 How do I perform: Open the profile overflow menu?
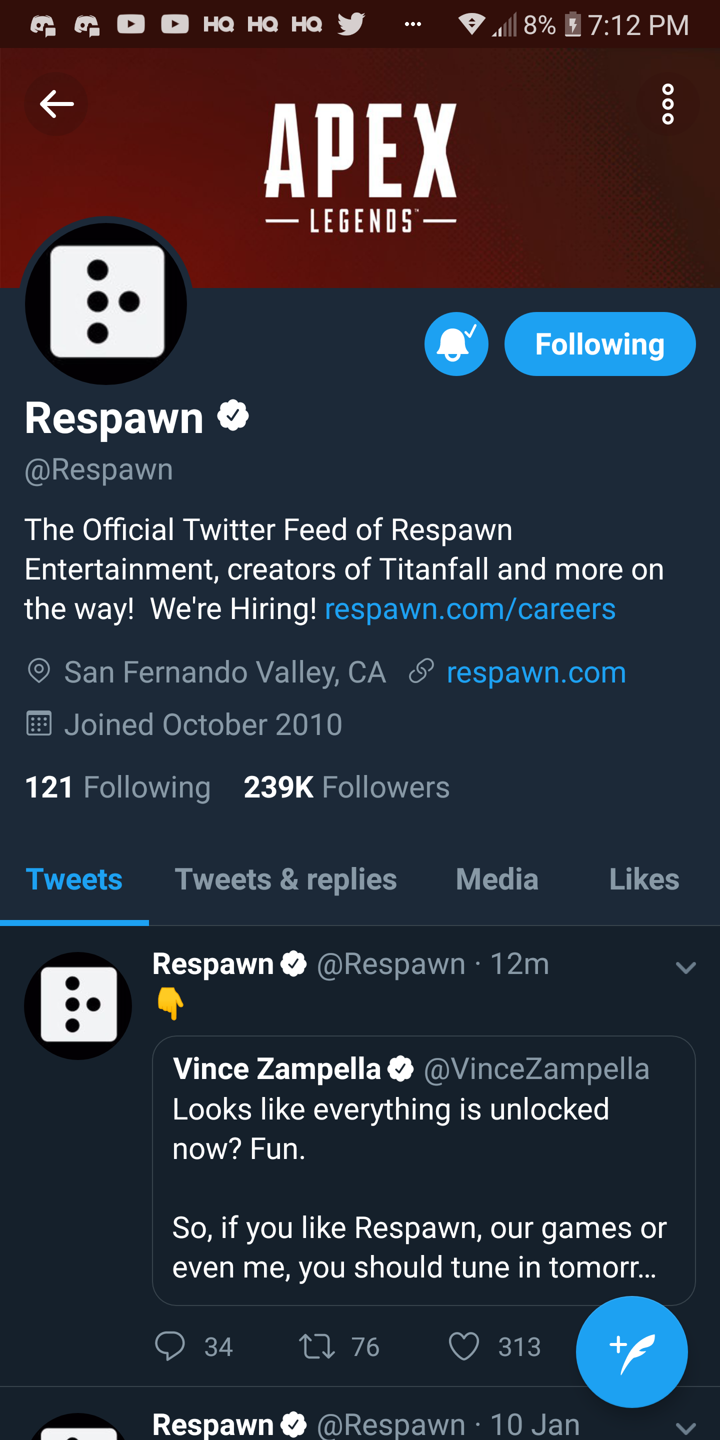point(667,104)
